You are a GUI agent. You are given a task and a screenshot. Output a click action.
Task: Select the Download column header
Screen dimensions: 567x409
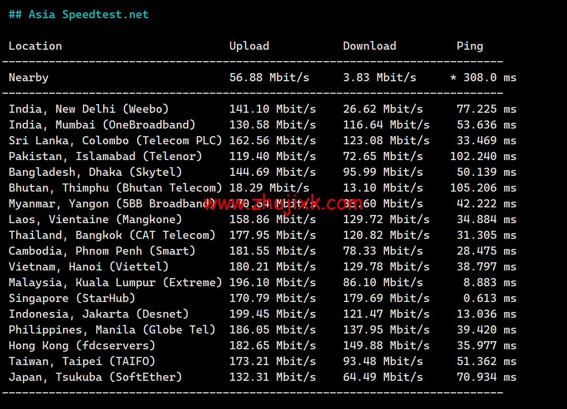pos(369,45)
